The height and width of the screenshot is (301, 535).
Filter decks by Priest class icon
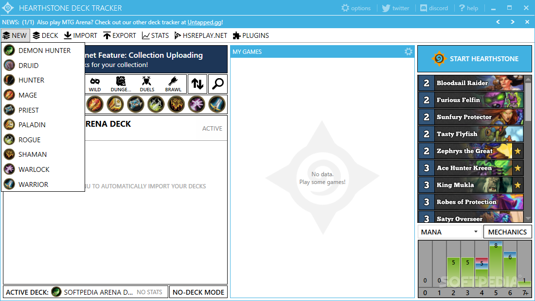136,104
